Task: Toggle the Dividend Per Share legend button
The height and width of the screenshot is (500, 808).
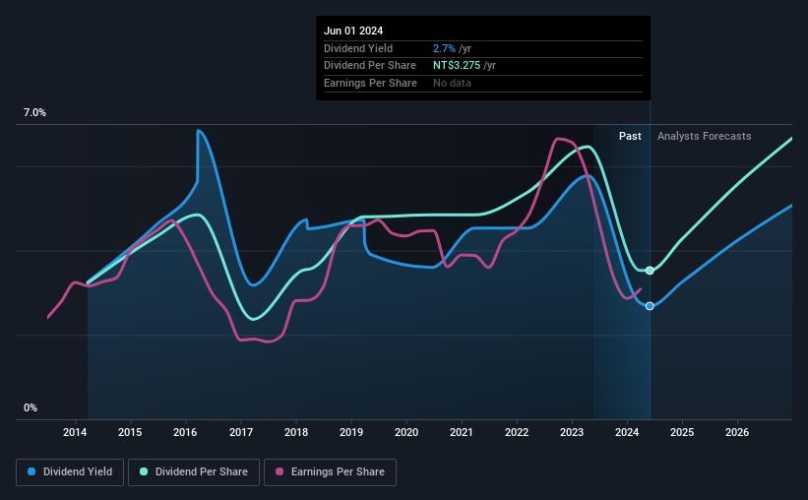Action: click(x=194, y=472)
